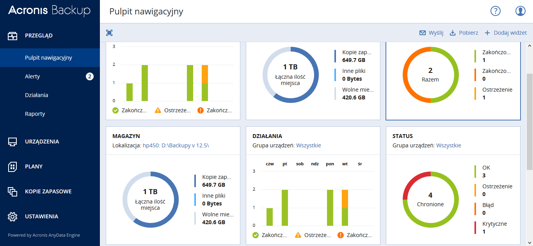This screenshot has height=246, width=533.
Task: Click Wszystkie link in Status widget
Action: tap(448, 145)
